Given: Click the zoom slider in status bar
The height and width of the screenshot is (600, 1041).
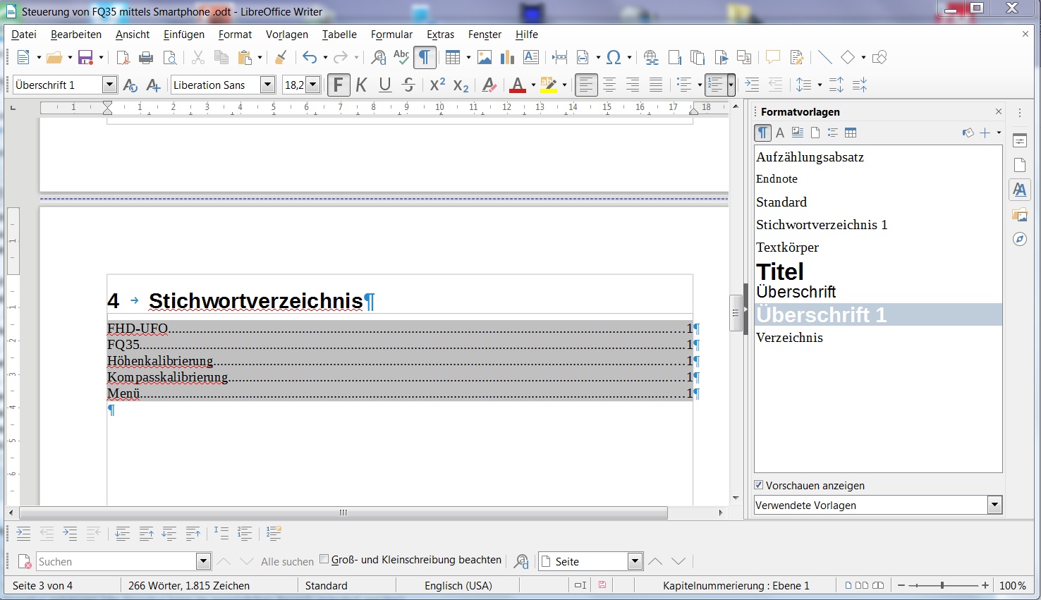Looking at the screenshot, I should pyautogui.click(x=942, y=586).
